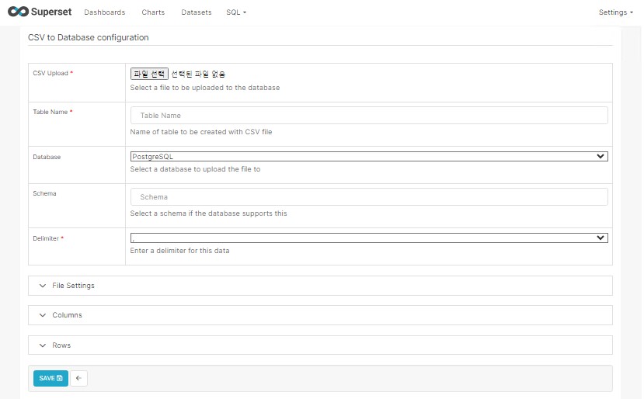Expand the Columns section
The width and height of the screenshot is (644, 399).
pyautogui.click(x=67, y=315)
